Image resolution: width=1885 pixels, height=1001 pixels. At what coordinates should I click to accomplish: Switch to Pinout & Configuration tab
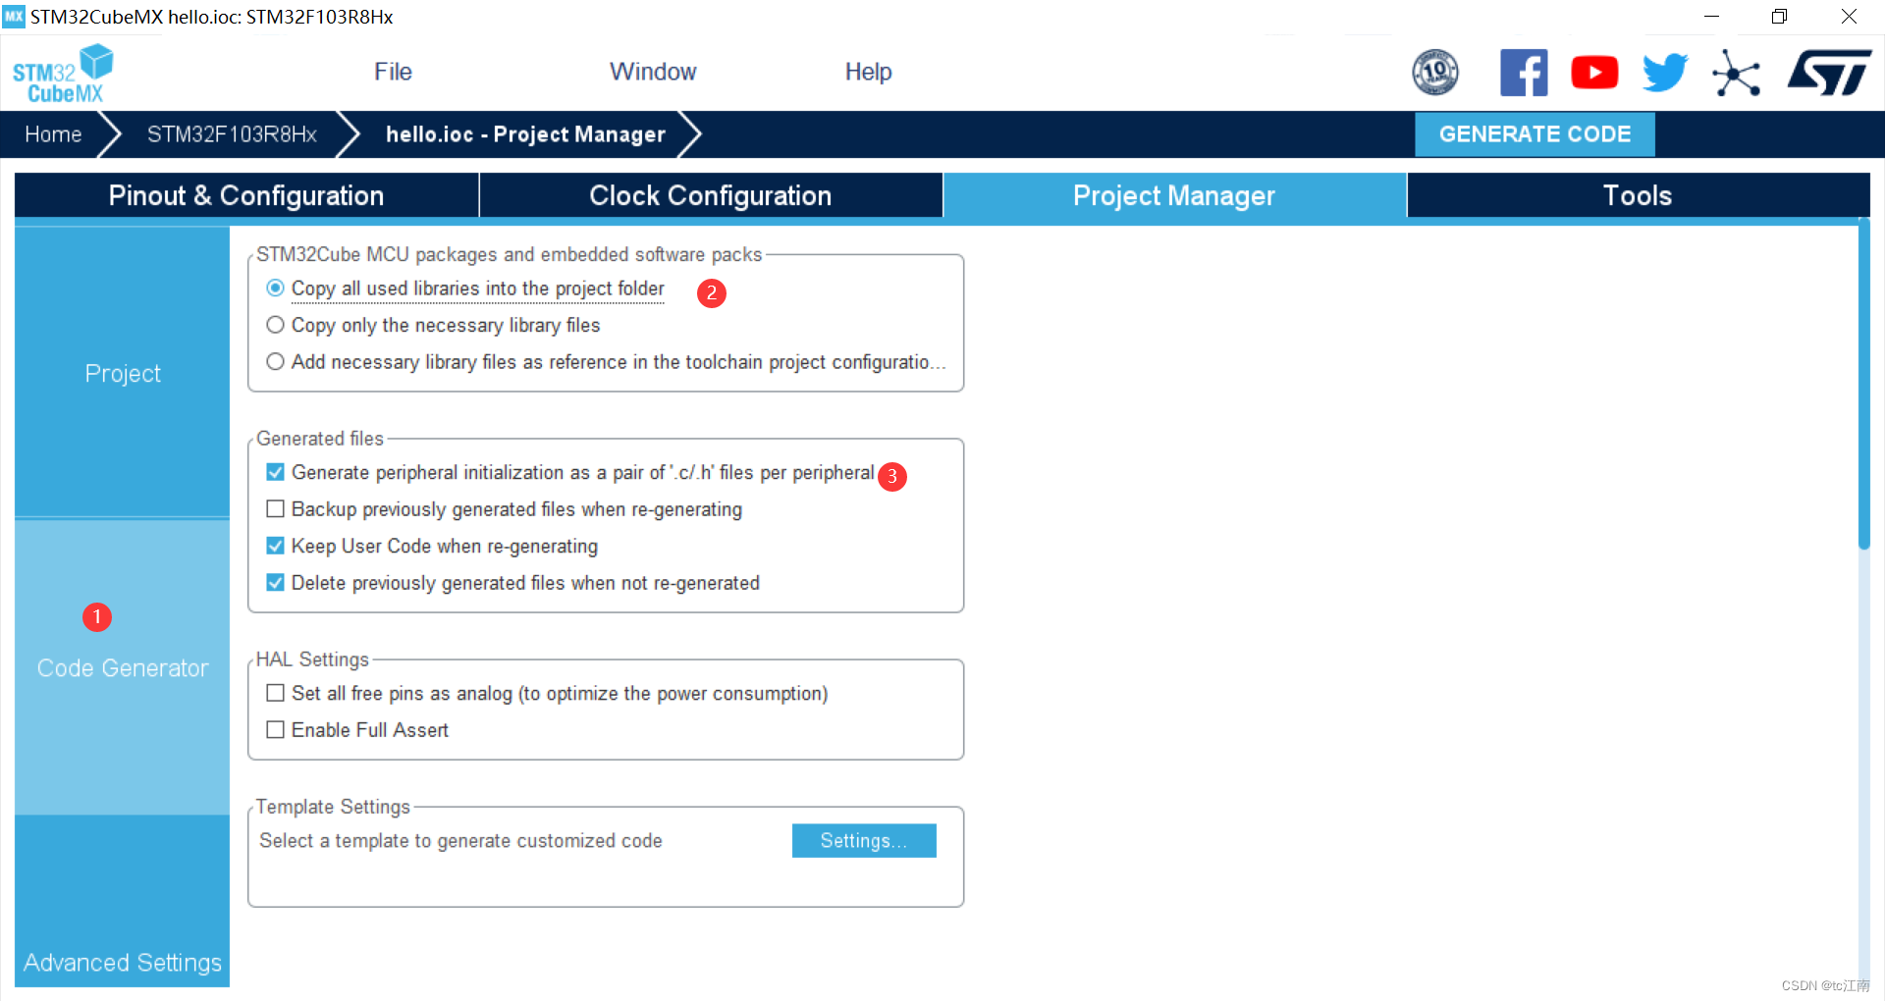[246, 195]
